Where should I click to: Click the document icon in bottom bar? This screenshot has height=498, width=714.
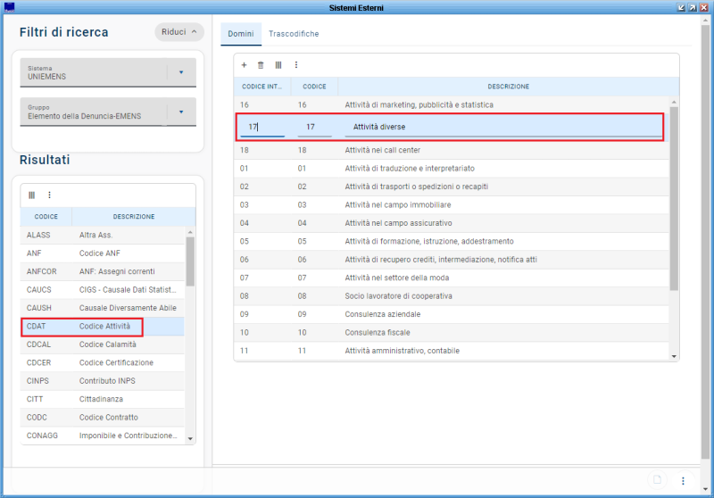point(658,480)
